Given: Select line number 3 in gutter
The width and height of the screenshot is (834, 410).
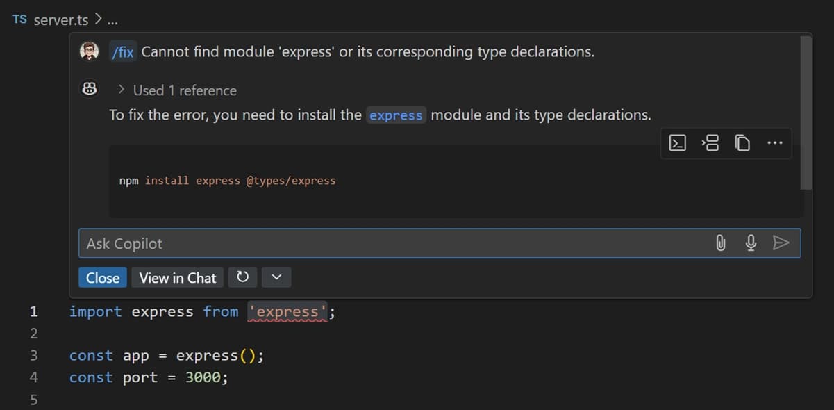Looking at the screenshot, I should (x=33, y=356).
